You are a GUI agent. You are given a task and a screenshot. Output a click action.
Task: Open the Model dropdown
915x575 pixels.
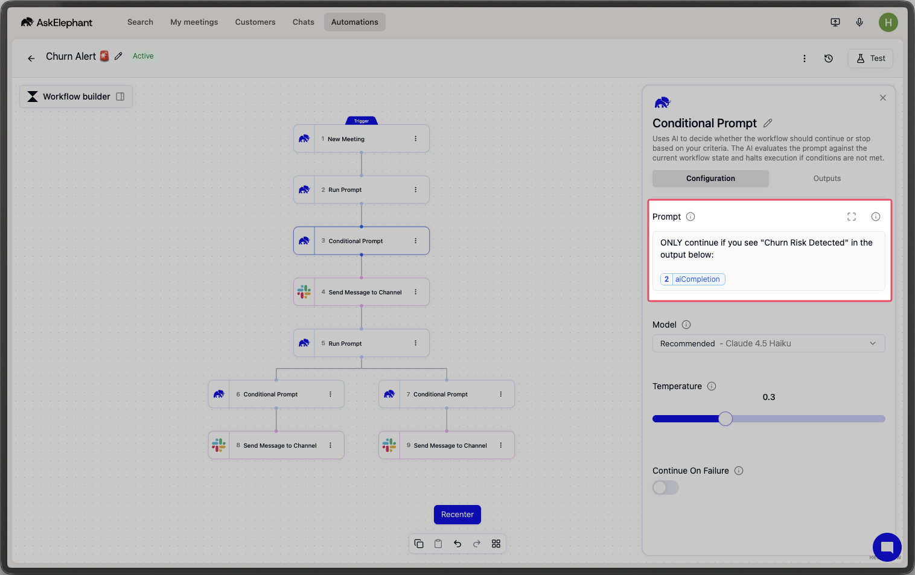click(769, 343)
